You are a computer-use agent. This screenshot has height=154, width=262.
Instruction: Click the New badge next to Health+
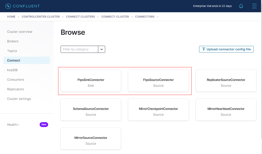pyautogui.click(x=44, y=125)
